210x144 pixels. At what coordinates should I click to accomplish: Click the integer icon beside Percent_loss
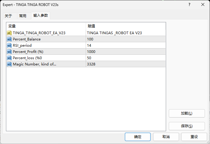(x=9, y=58)
